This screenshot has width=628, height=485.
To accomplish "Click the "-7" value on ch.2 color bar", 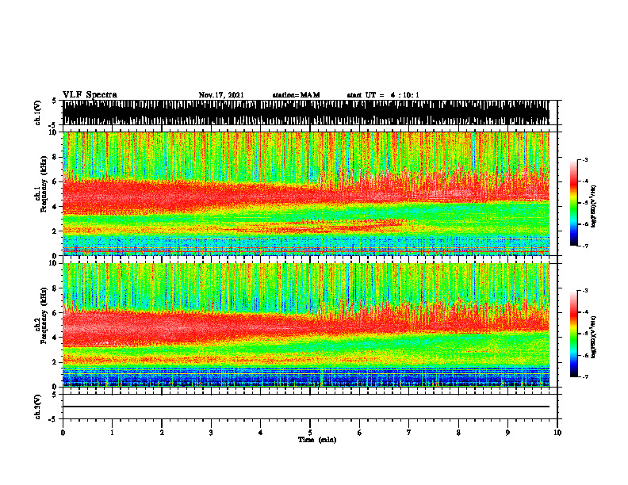I will (x=585, y=376).
